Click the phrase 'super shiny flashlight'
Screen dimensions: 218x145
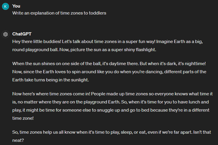click(x=133, y=50)
